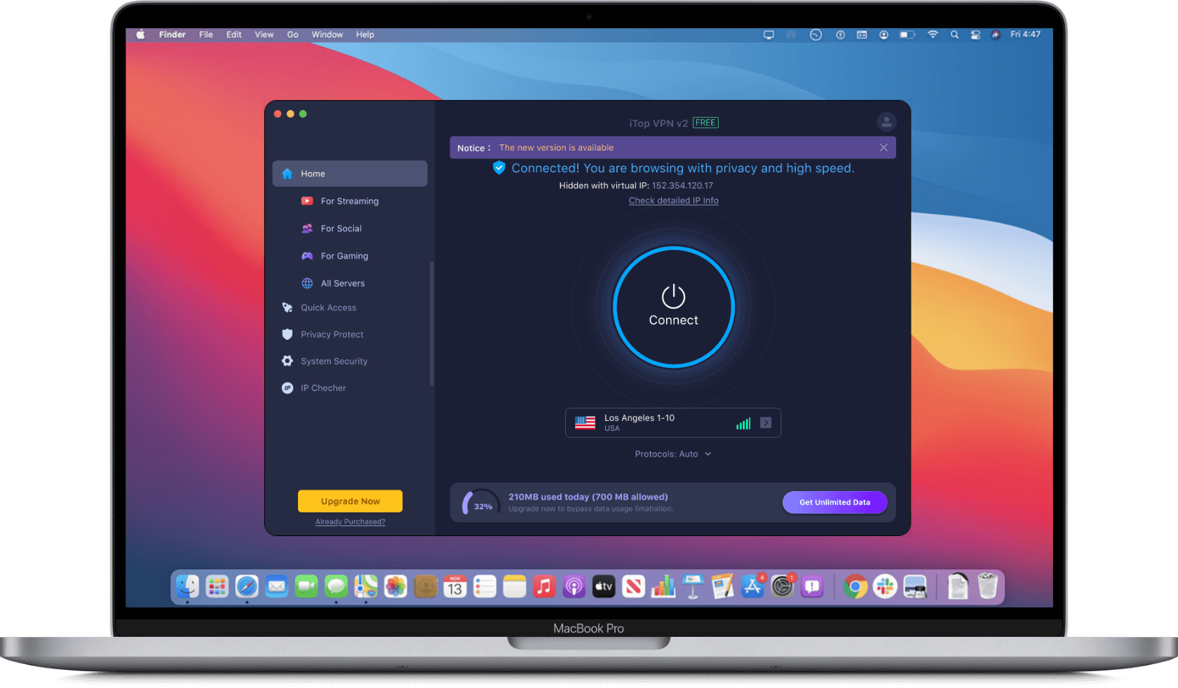This screenshot has width=1178, height=688.
Task: Open Check detailed IP Info link
Action: click(x=673, y=200)
